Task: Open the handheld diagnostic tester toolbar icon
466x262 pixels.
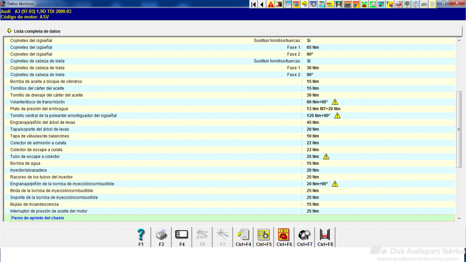Action: point(355,4)
